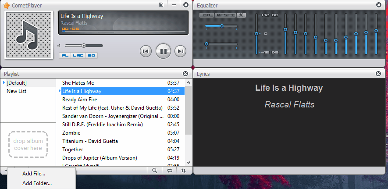Select Rest of My Life track
The image size is (388, 189).
[123, 108]
